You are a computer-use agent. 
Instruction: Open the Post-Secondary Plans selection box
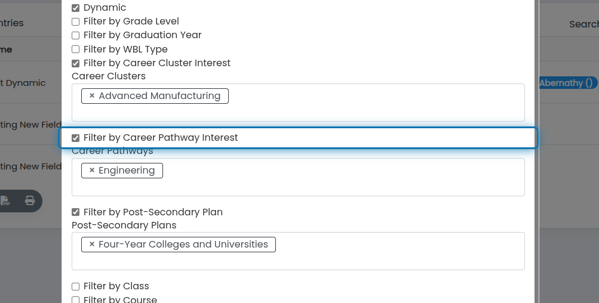pos(298,251)
